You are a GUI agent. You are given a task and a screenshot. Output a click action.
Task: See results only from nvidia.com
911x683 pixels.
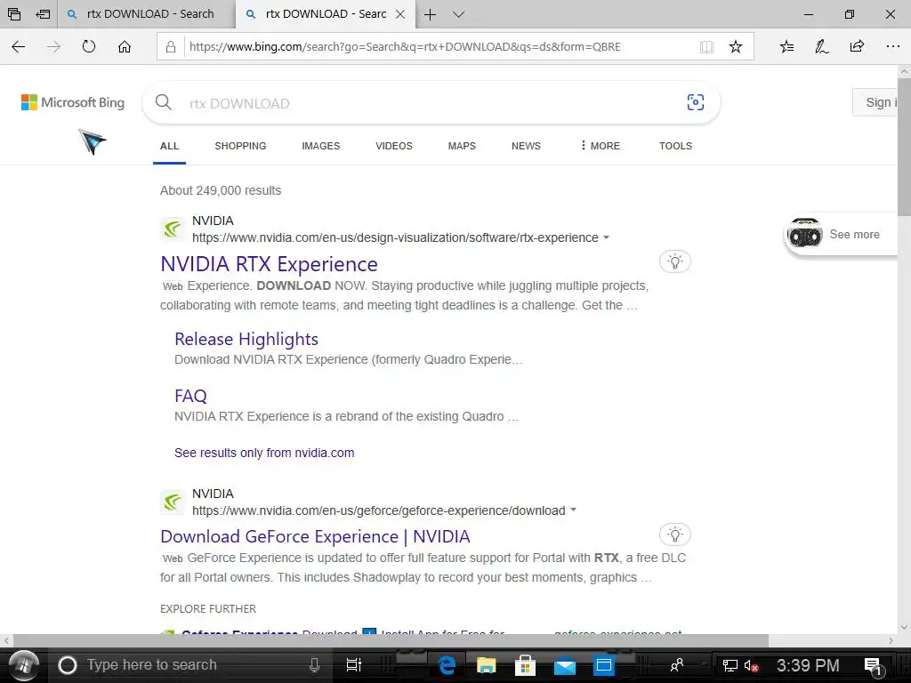click(x=264, y=453)
